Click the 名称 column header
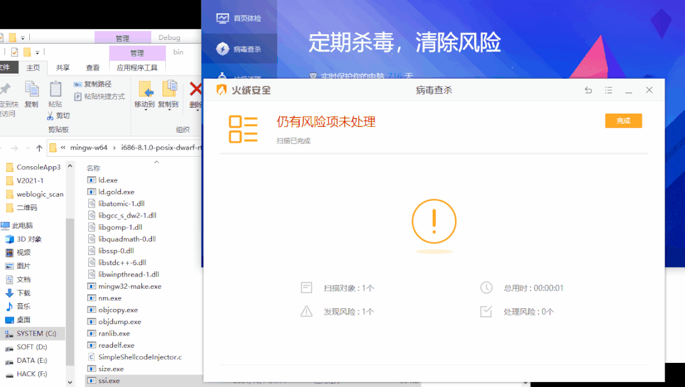Viewport: 685px width, 387px height. click(93, 168)
